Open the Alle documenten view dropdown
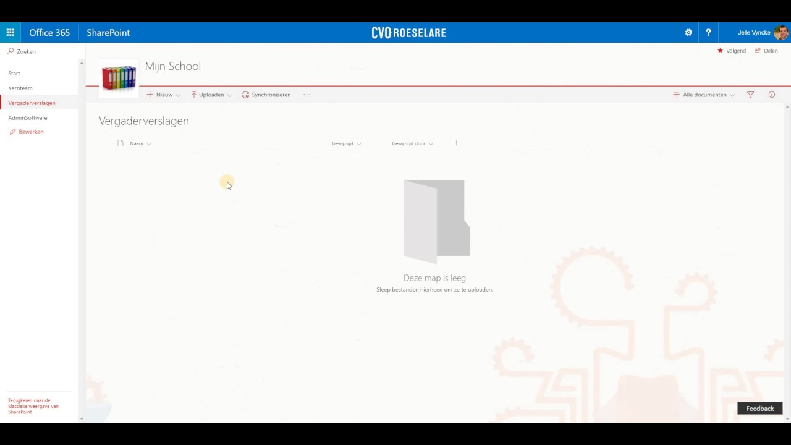791x445 pixels. (704, 95)
